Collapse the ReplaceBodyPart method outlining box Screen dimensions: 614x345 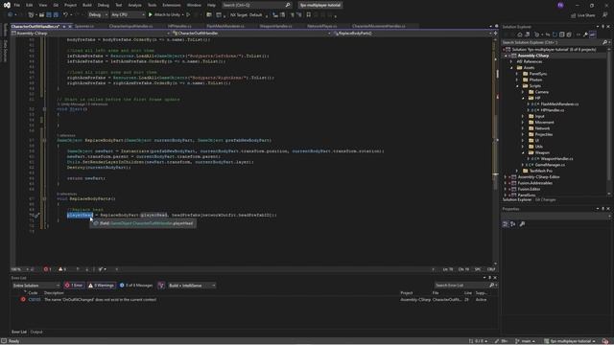coord(44,140)
